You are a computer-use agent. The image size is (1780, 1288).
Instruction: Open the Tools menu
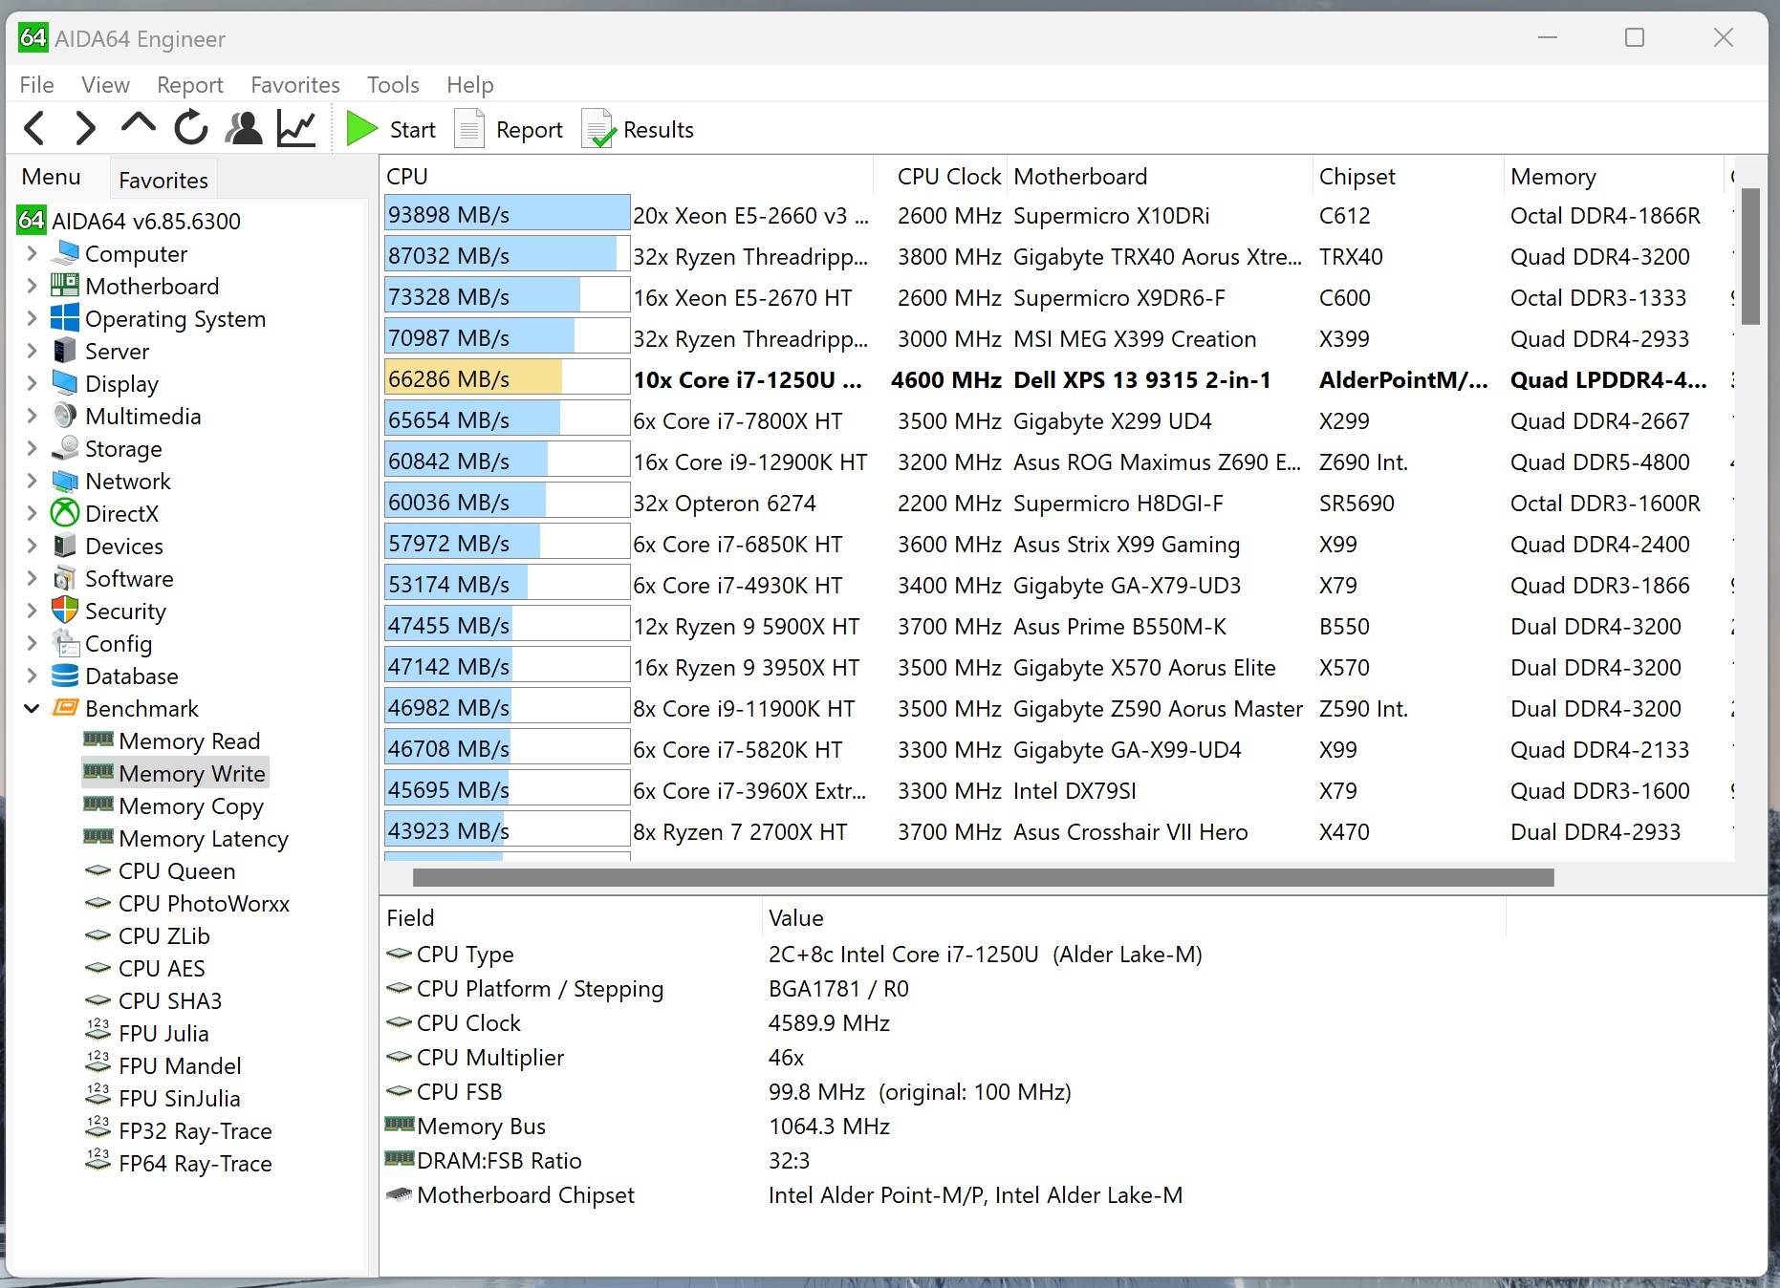tap(393, 85)
